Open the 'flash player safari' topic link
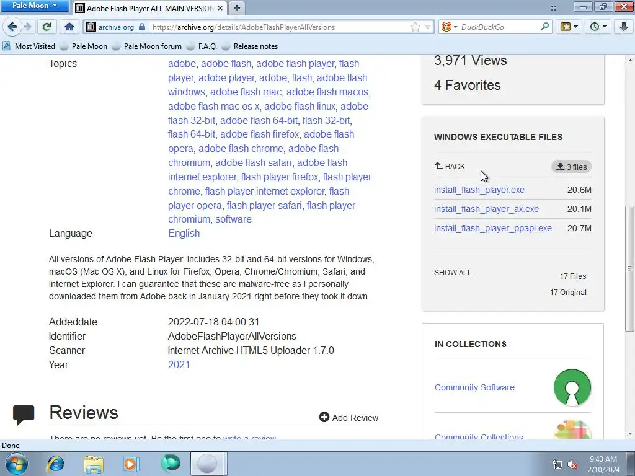The height and width of the screenshot is (476, 635). [264, 205]
